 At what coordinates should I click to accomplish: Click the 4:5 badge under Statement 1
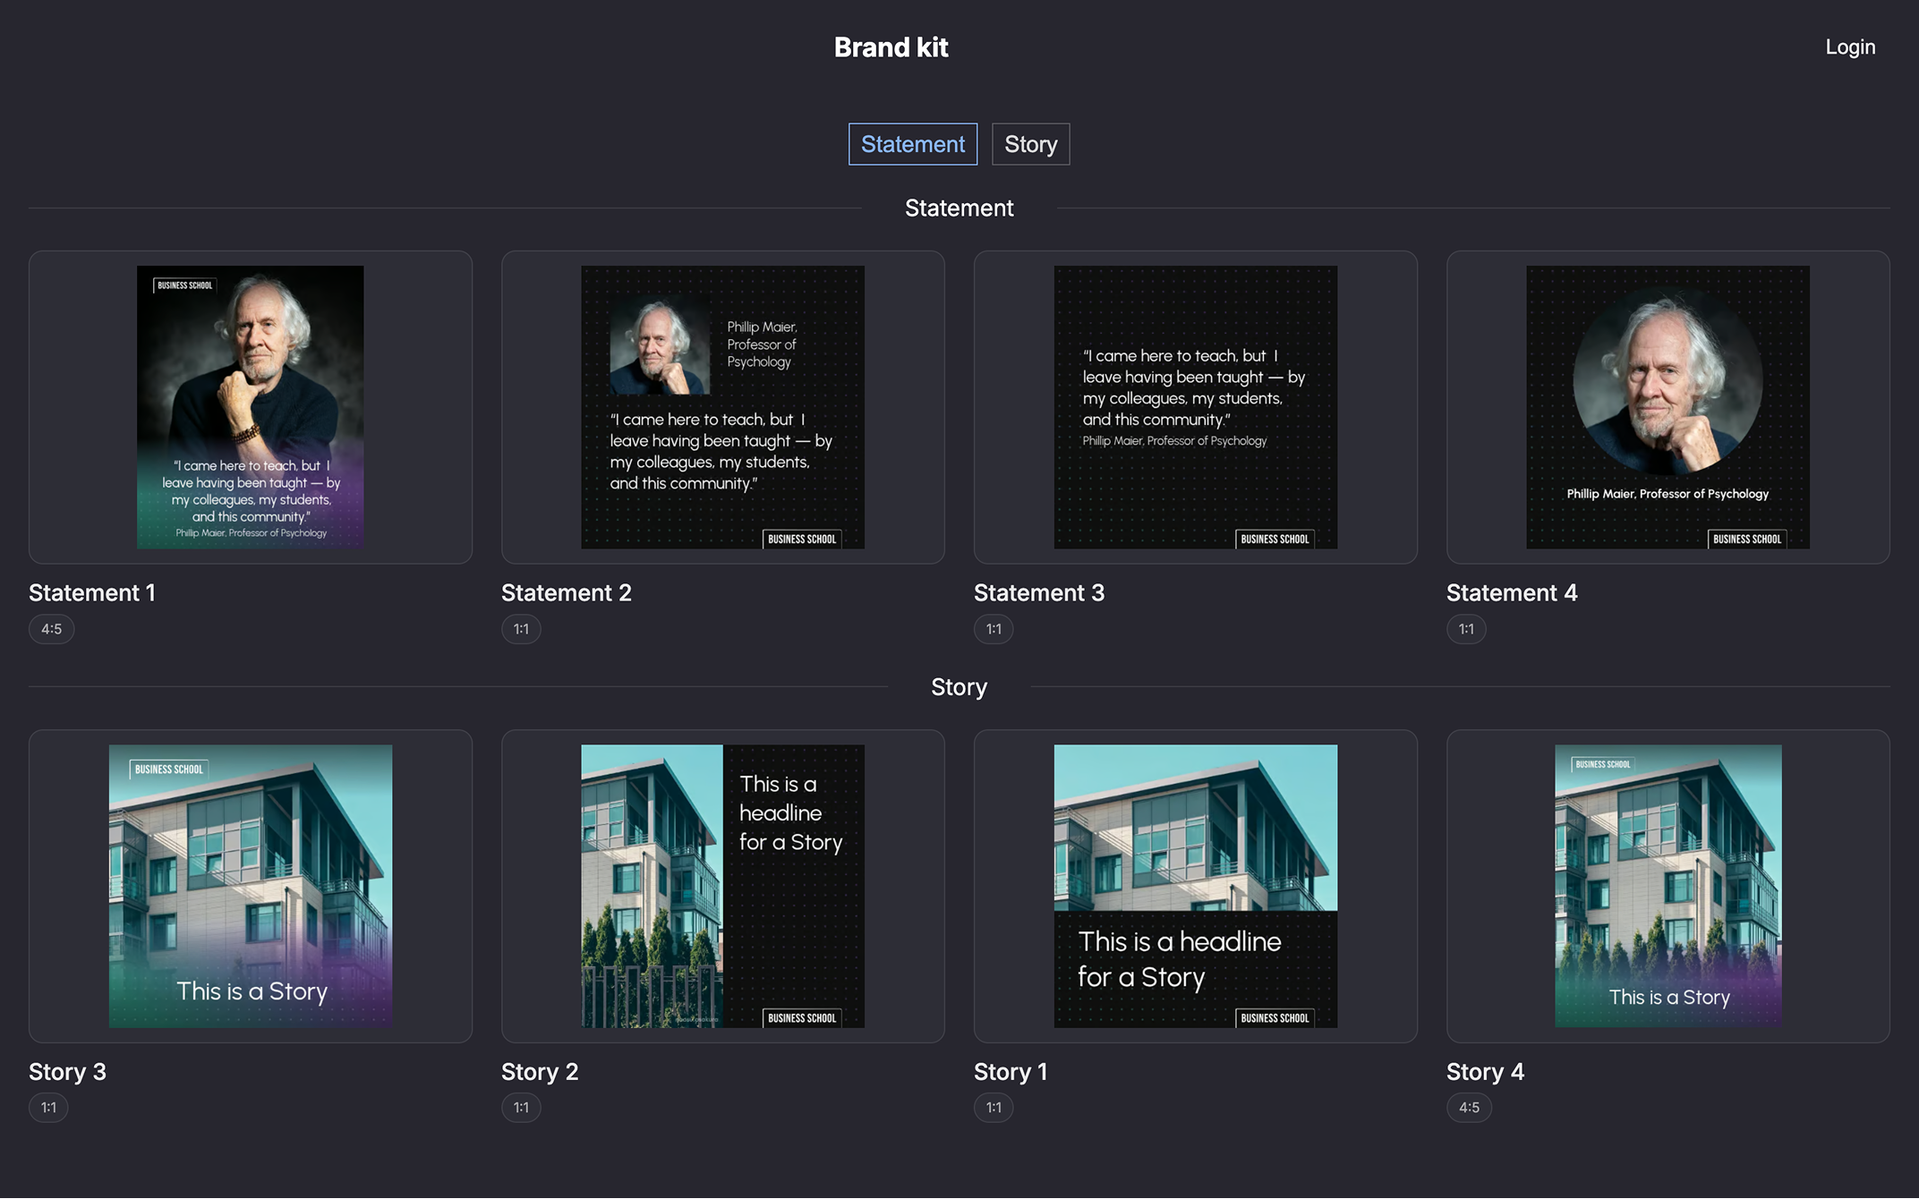pyautogui.click(x=51, y=629)
